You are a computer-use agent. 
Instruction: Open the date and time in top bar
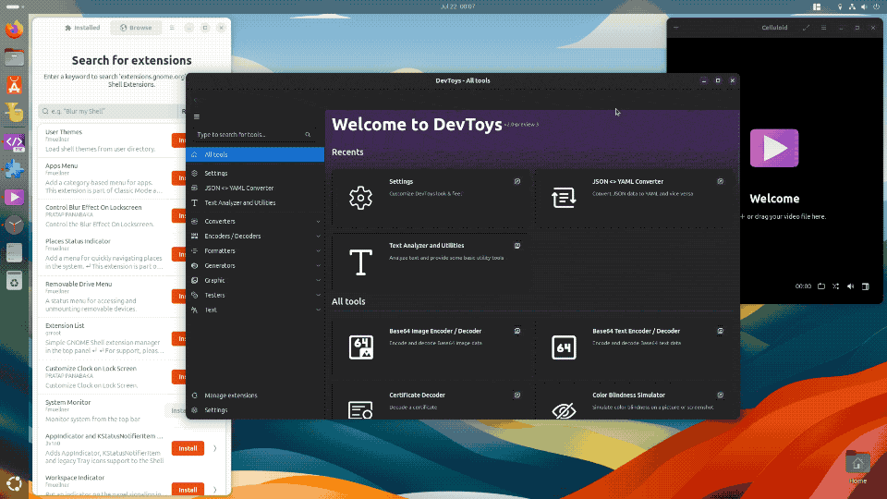[x=458, y=6]
